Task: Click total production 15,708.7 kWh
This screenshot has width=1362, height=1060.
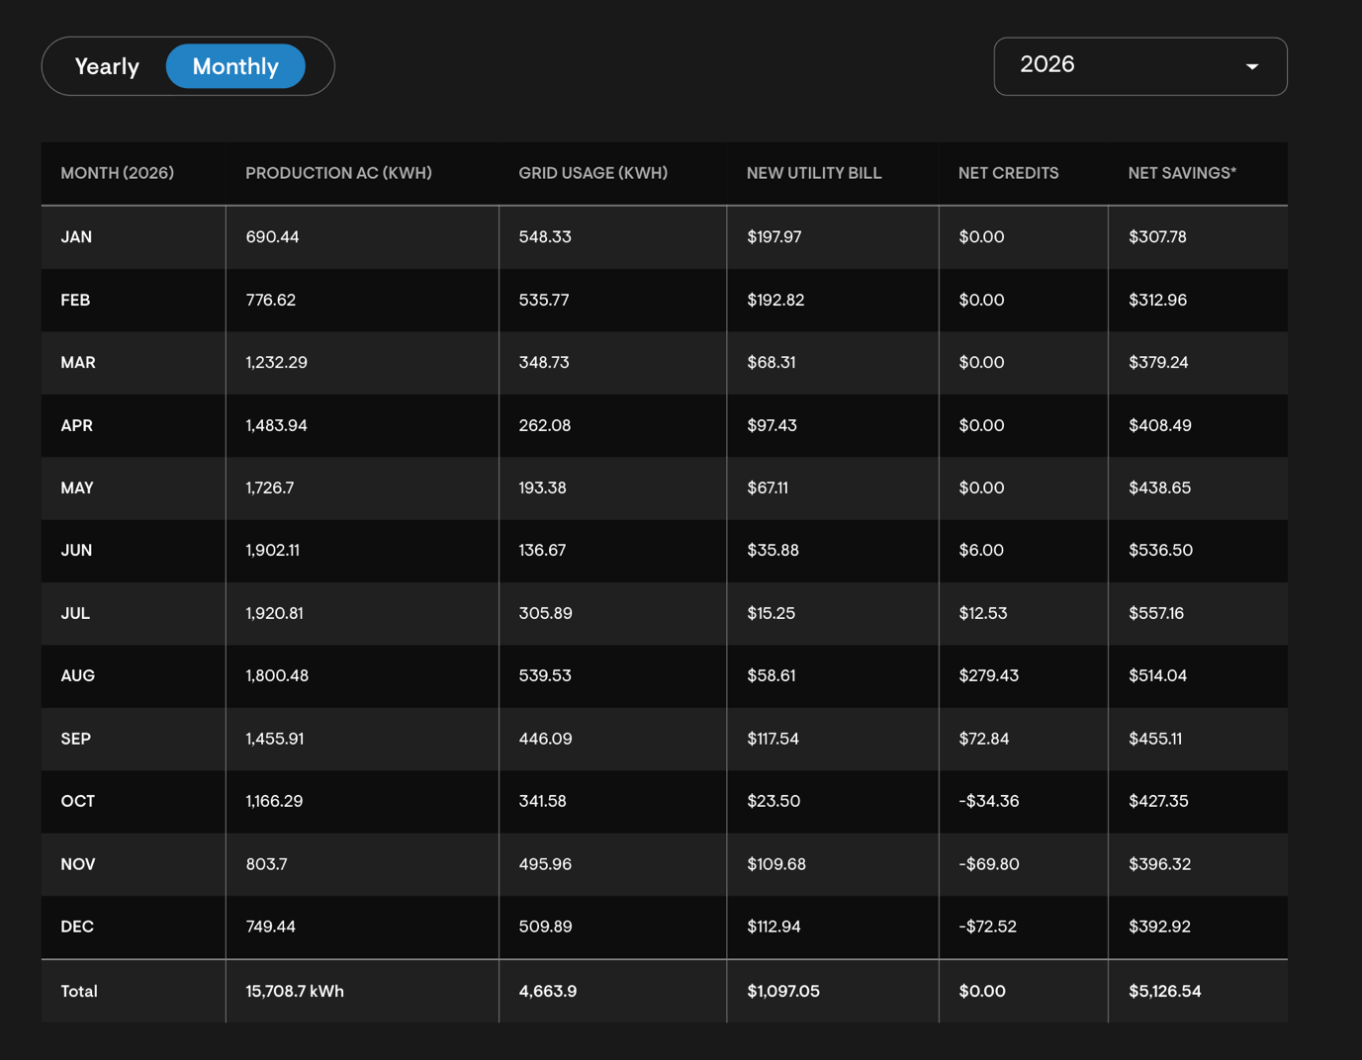Action: click(x=295, y=991)
